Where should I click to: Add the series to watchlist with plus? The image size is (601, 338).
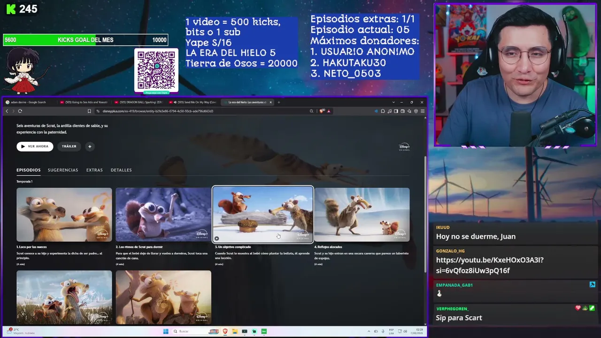(x=90, y=146)
